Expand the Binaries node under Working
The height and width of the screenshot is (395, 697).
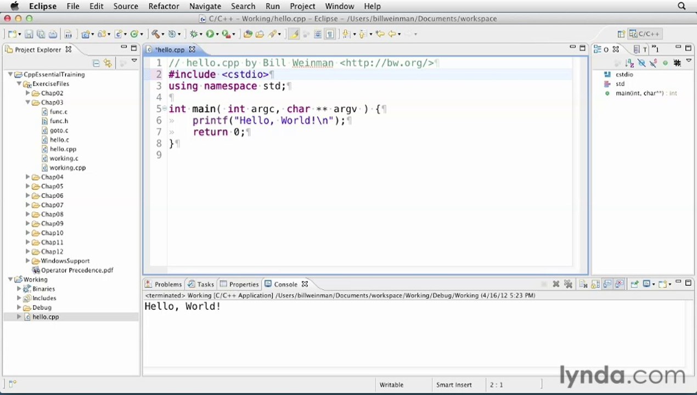tap(19, 289)
